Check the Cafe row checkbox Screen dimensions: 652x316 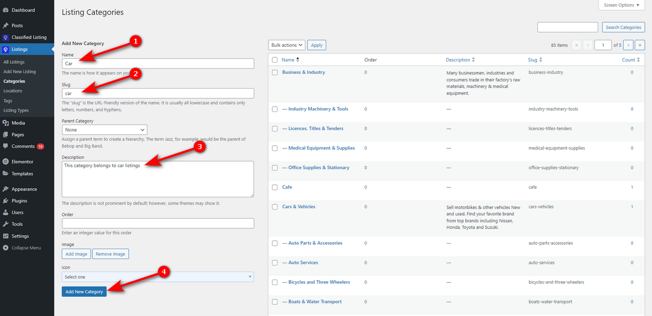[x=275, y=188]
